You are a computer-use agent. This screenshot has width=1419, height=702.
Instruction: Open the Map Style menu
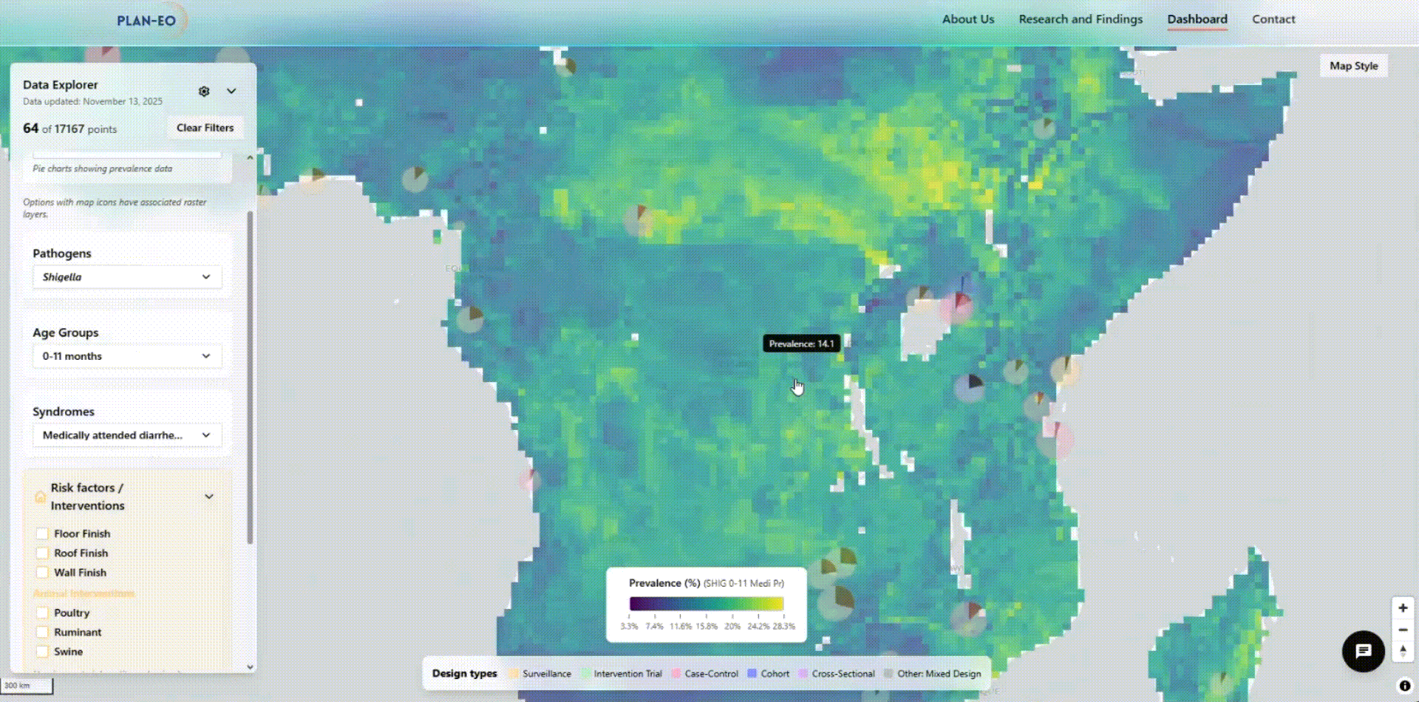1354,66
